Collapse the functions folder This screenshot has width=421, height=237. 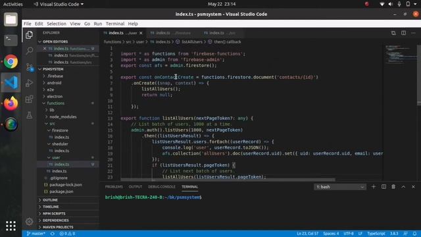[55, 103]
